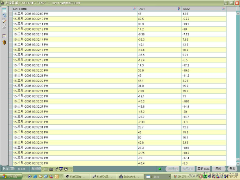Select TAG1 cell with value 50

click(x=159, y=137)
